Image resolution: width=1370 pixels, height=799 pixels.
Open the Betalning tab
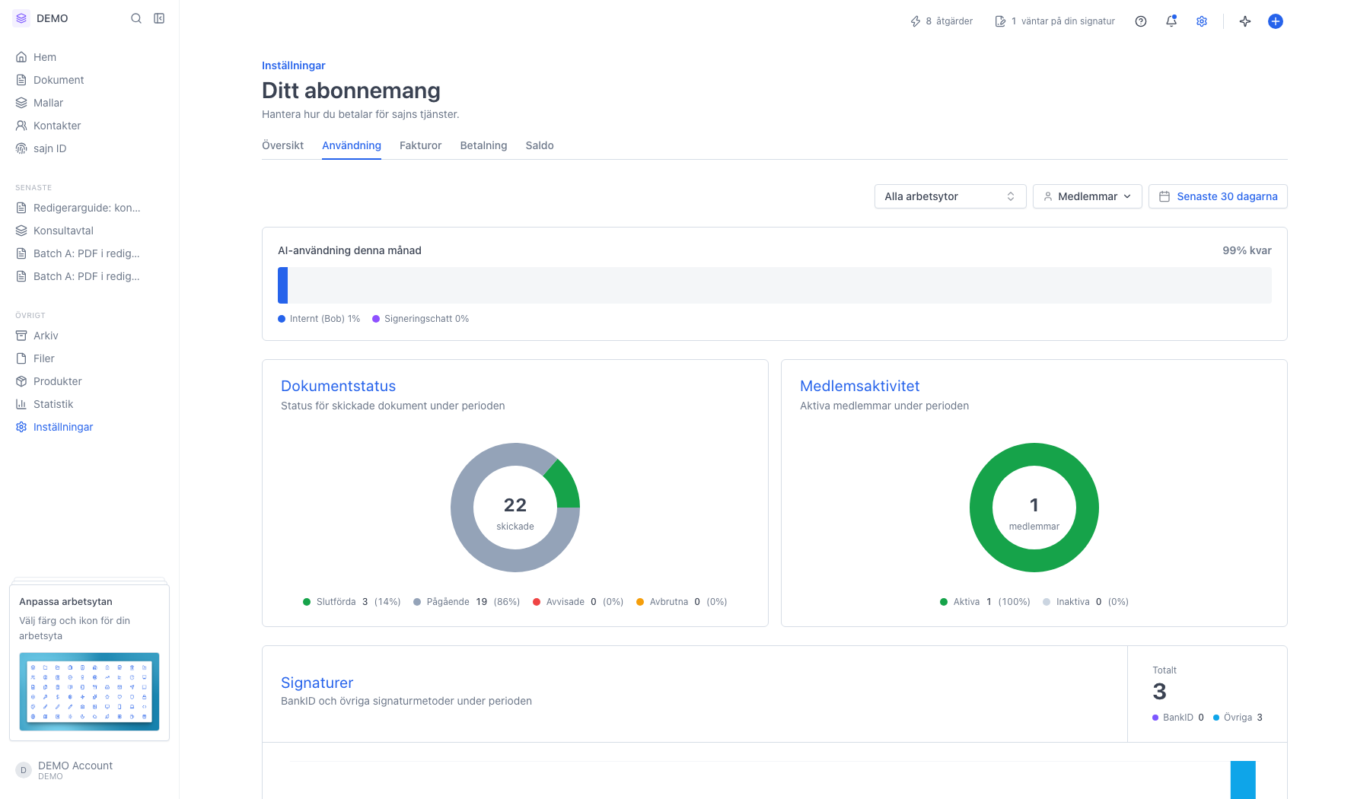pyautogui.click(x=483, y=145)
